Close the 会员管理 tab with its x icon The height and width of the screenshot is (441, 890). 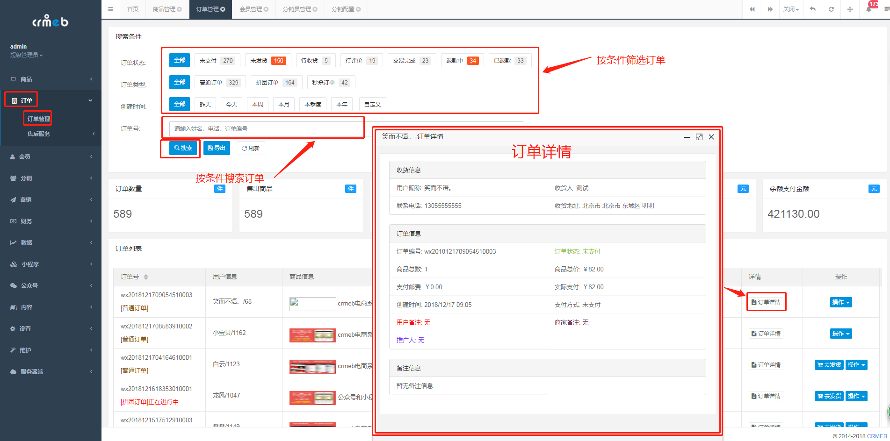pyautogui.click(x=266, y=9)
